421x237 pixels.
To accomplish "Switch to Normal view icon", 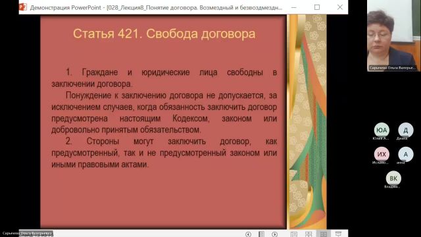I will click(294, 234).
